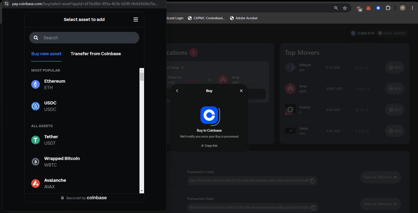Click the asset list scrollbar down arrow
The height and width of the screenshot is (213, 418).
coord(142,191)
